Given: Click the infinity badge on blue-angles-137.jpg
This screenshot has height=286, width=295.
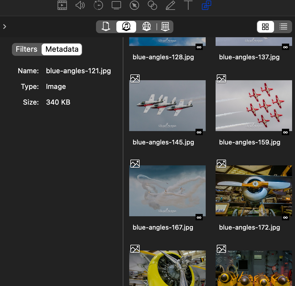Looking at the screenshot, I should tap(285, 47).
